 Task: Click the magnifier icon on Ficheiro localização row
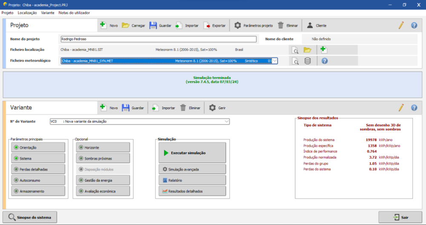[295, 50]
